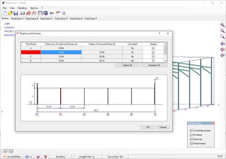Click the zoom out magnifier icon
The image size is (226, 159).
pyautogui.click(x=222, y=31)
